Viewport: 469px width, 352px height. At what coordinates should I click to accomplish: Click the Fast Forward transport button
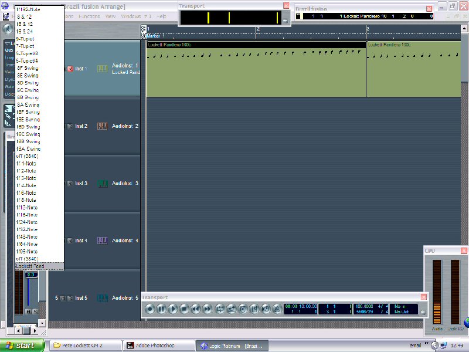(x=207, y=309)
